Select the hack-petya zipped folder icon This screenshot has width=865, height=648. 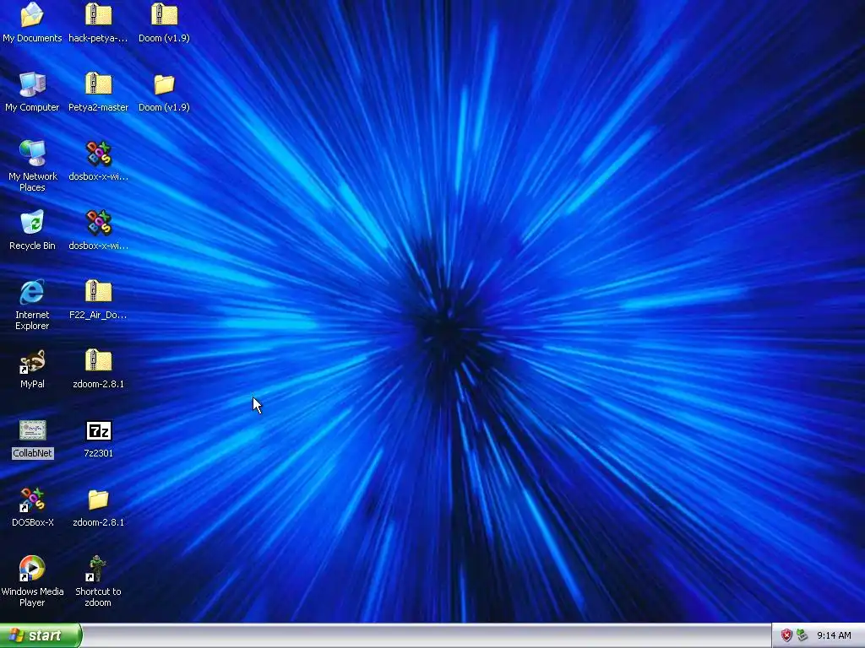point(98,15)
